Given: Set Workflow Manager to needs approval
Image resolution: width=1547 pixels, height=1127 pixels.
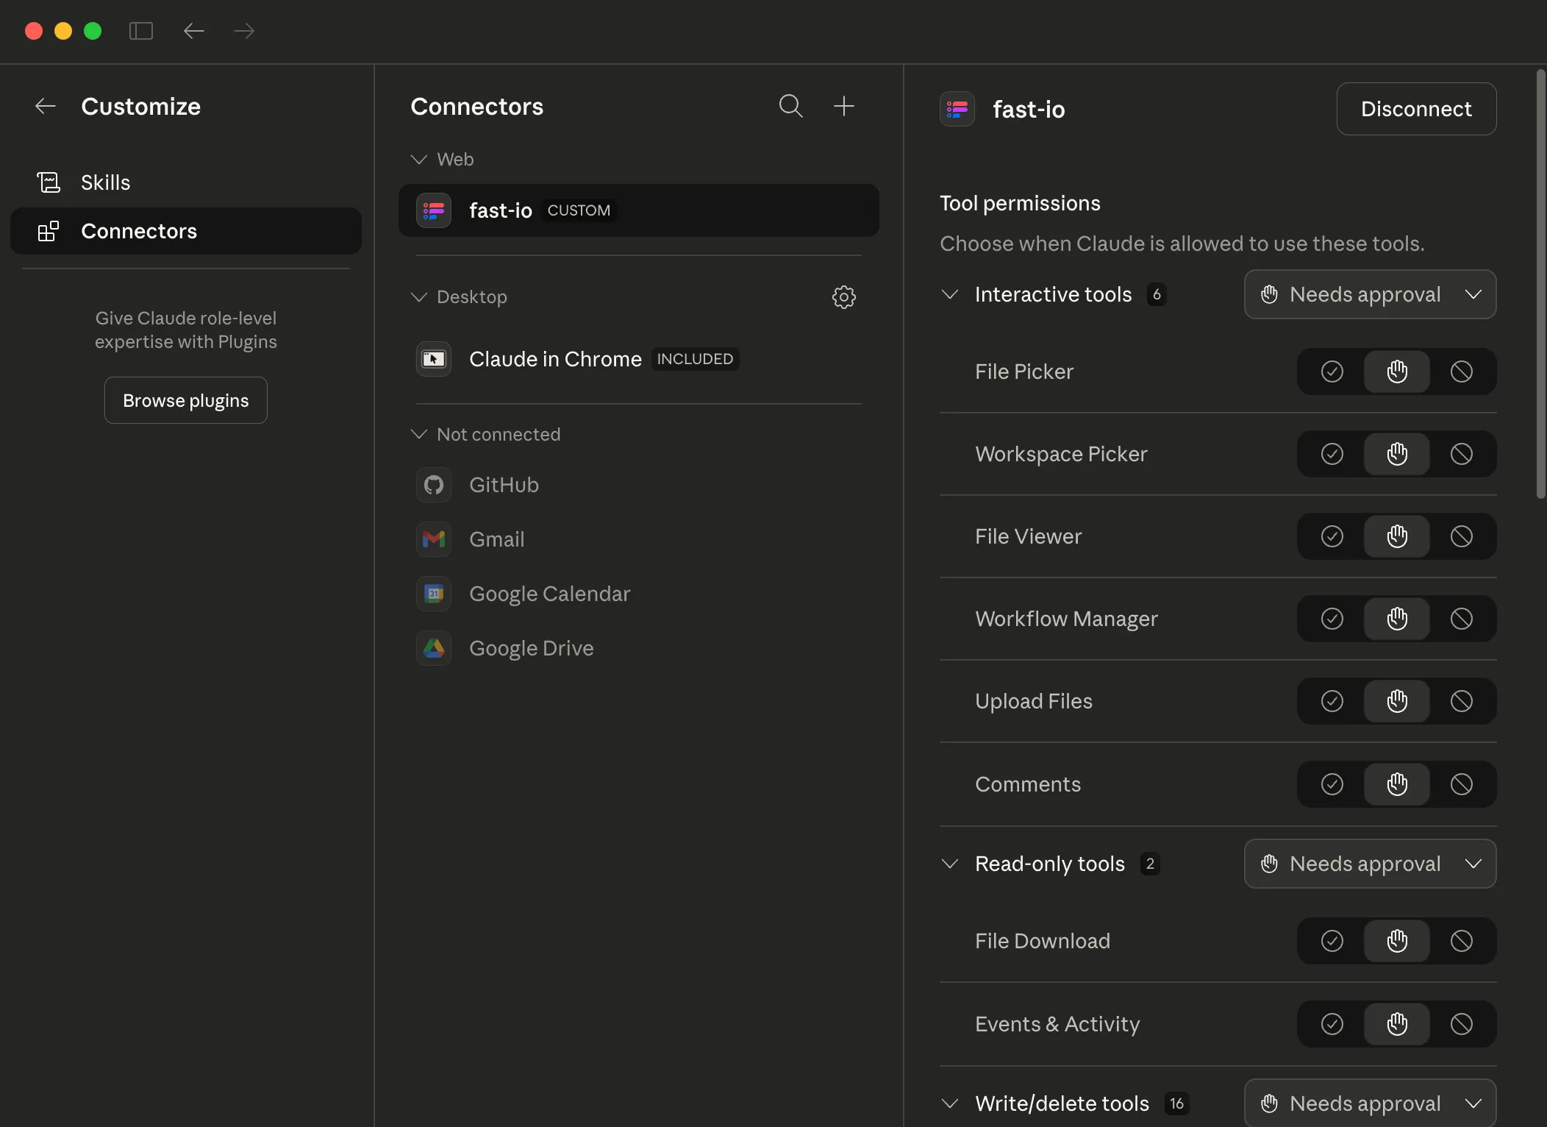Looking at the screenshot, I should coord(1398,619).
